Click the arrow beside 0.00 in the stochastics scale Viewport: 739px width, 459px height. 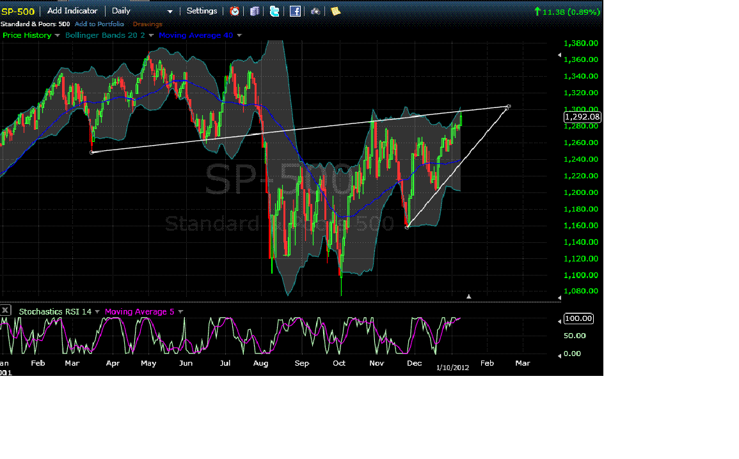pyautogui.click(x=559, y=356)
